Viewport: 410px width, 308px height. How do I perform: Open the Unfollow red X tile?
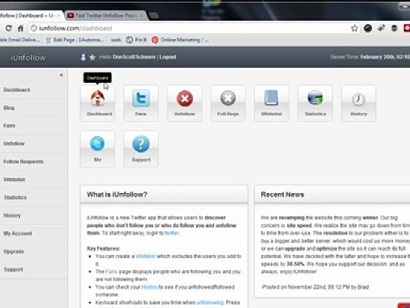[184, 103]
